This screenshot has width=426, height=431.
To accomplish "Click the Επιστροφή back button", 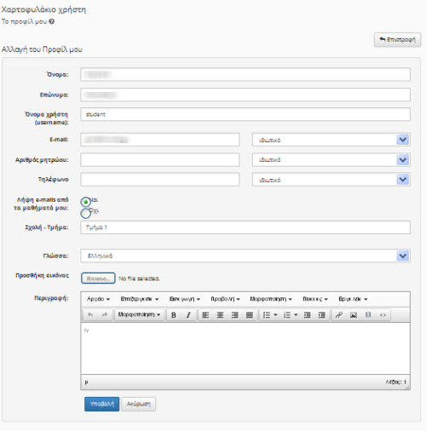I will click(397, 40).
